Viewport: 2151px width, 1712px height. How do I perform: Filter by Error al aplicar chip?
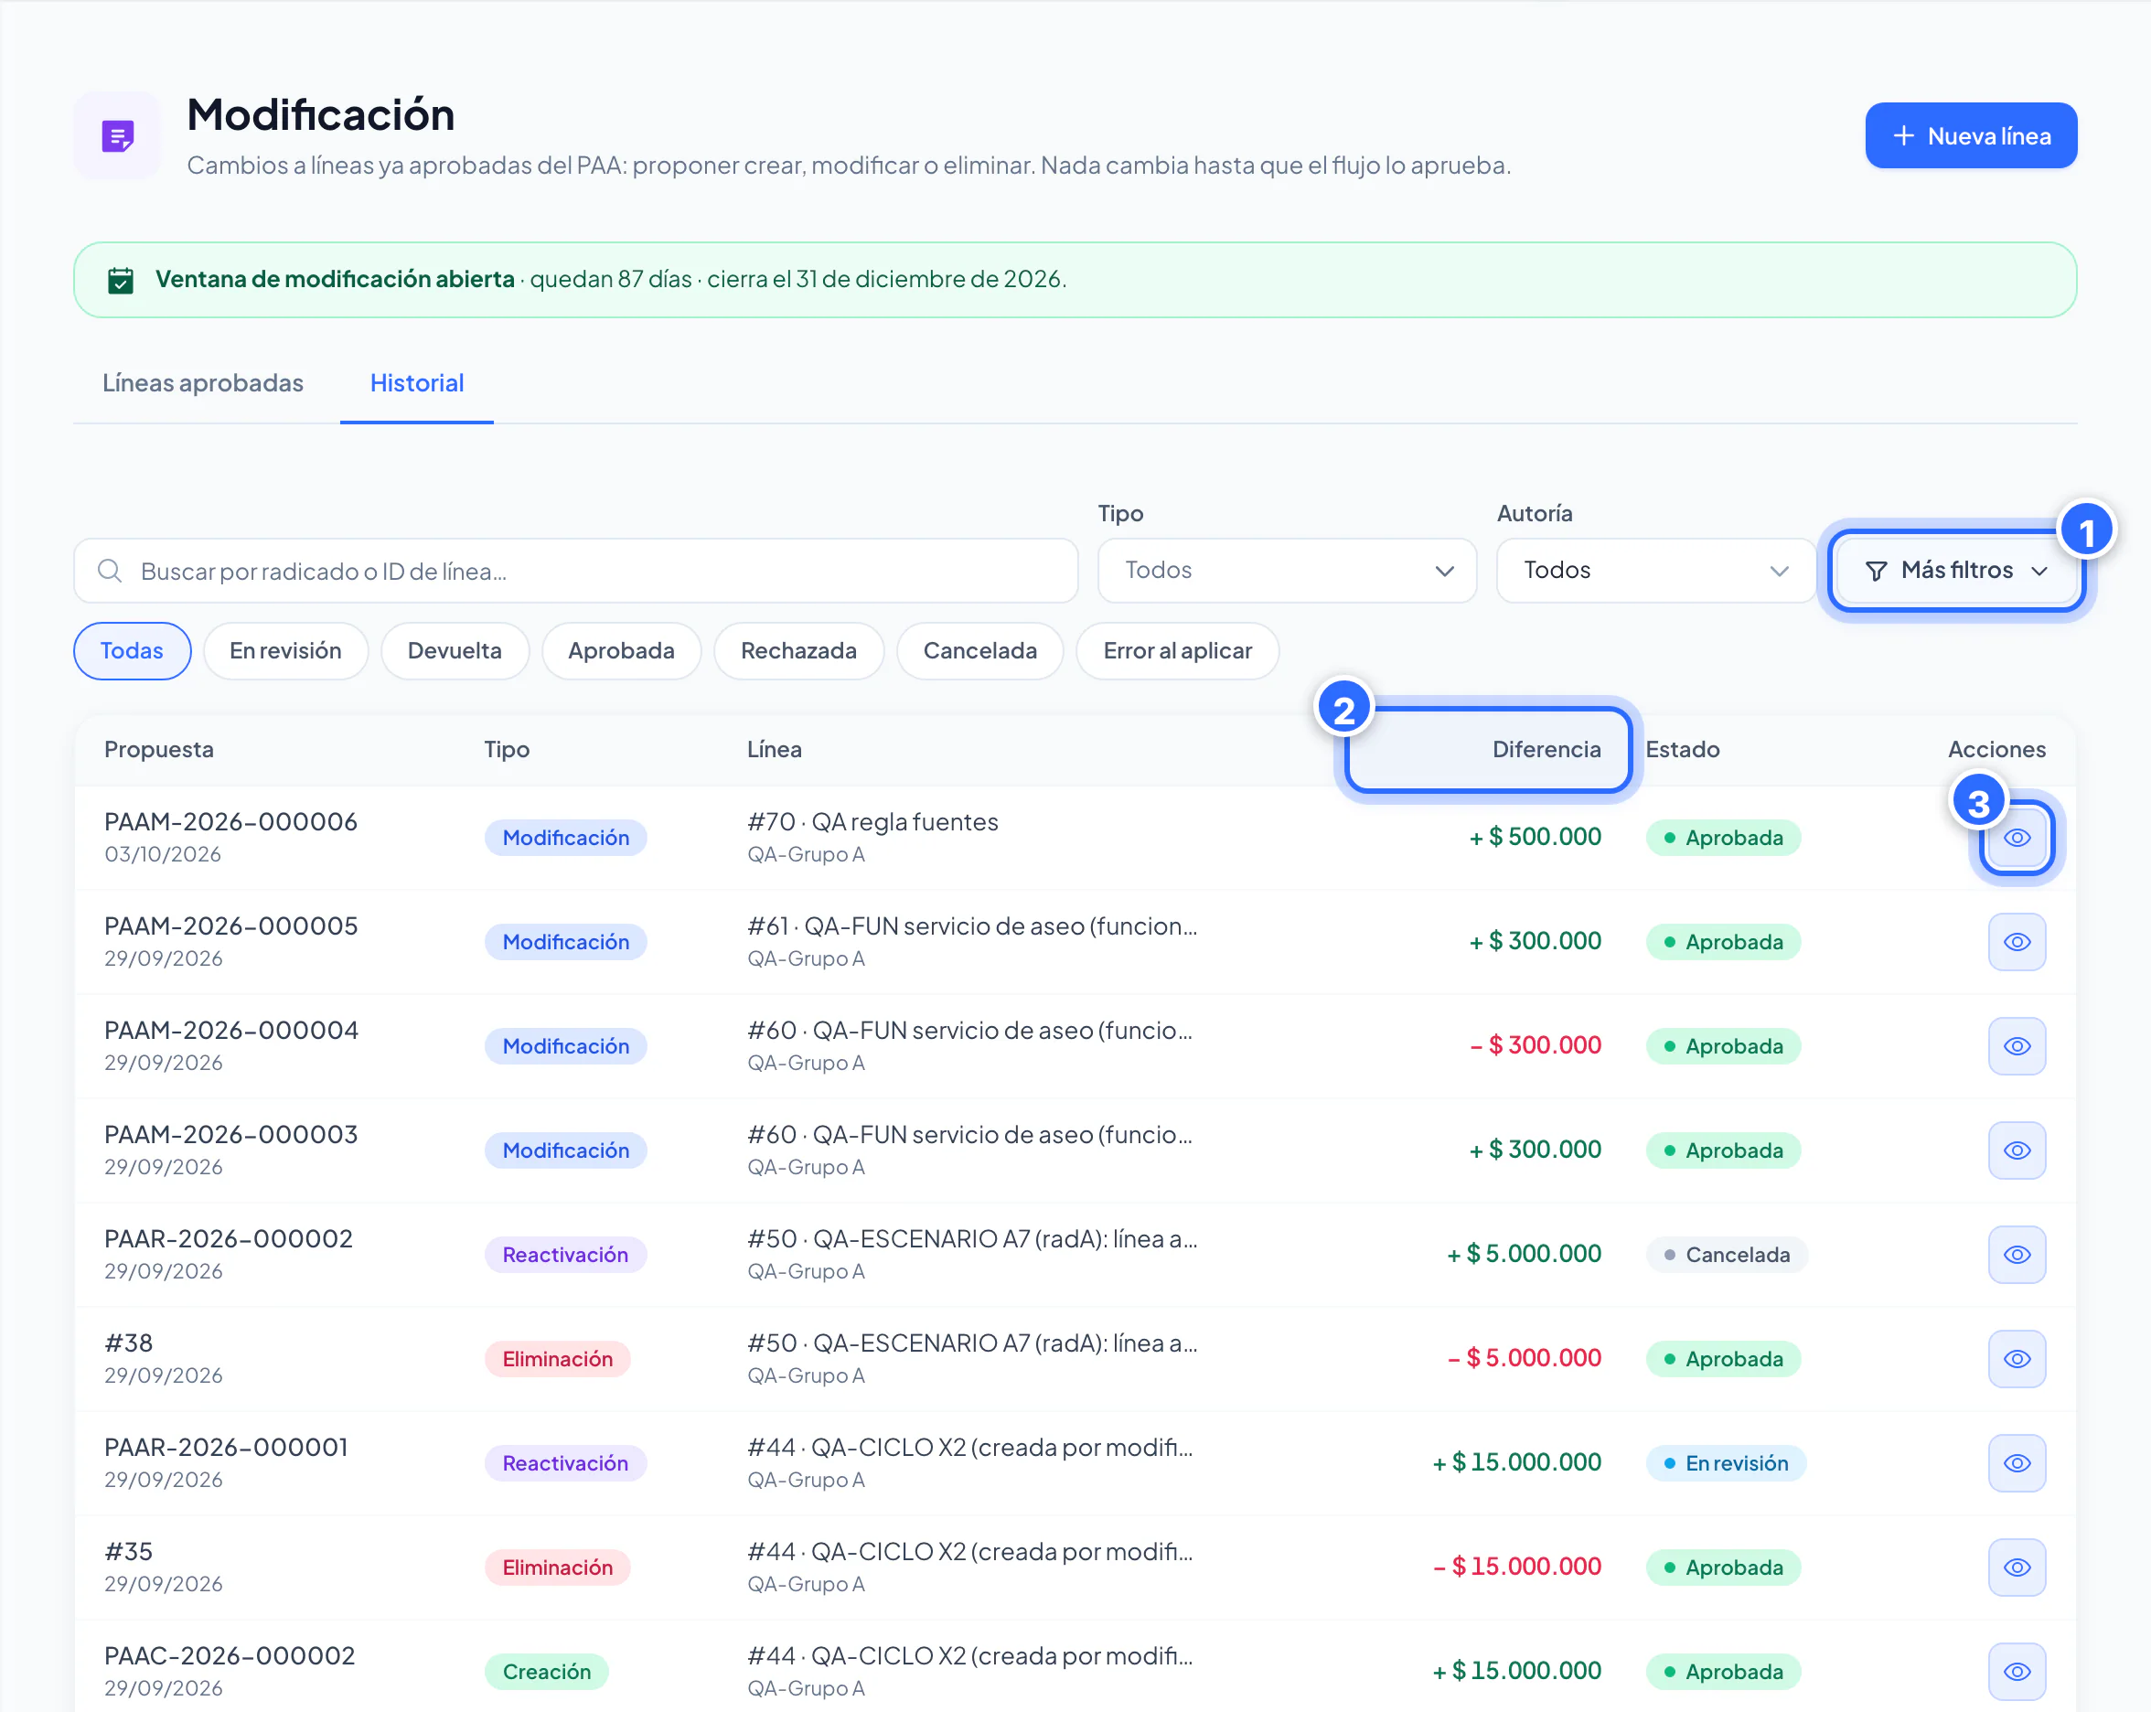1177,650
